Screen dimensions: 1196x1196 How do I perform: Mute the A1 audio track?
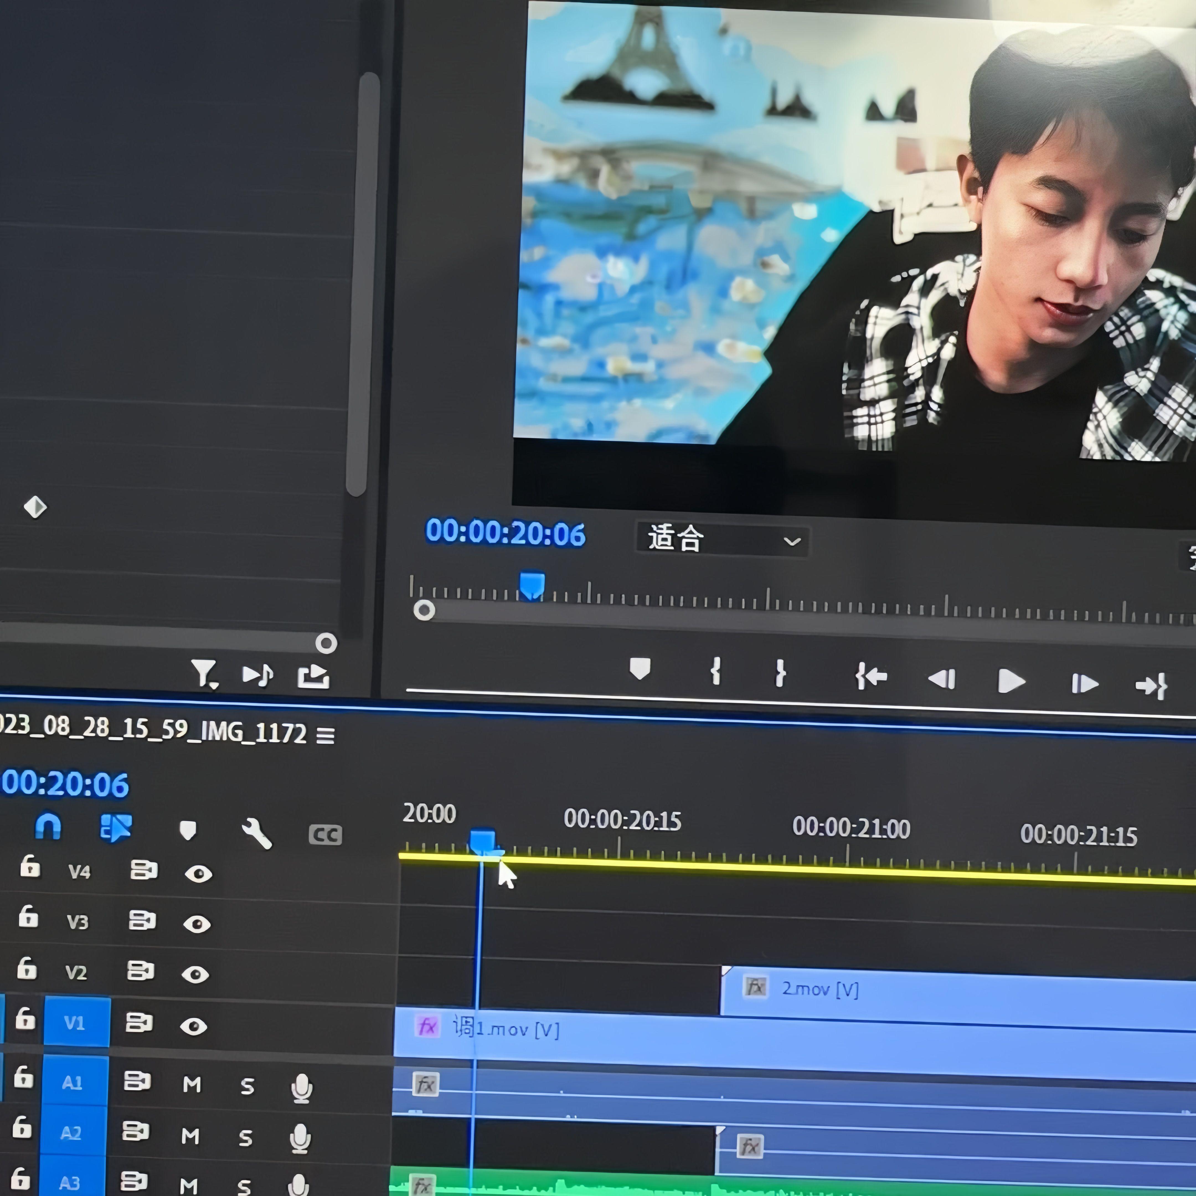coord(192,1084)
